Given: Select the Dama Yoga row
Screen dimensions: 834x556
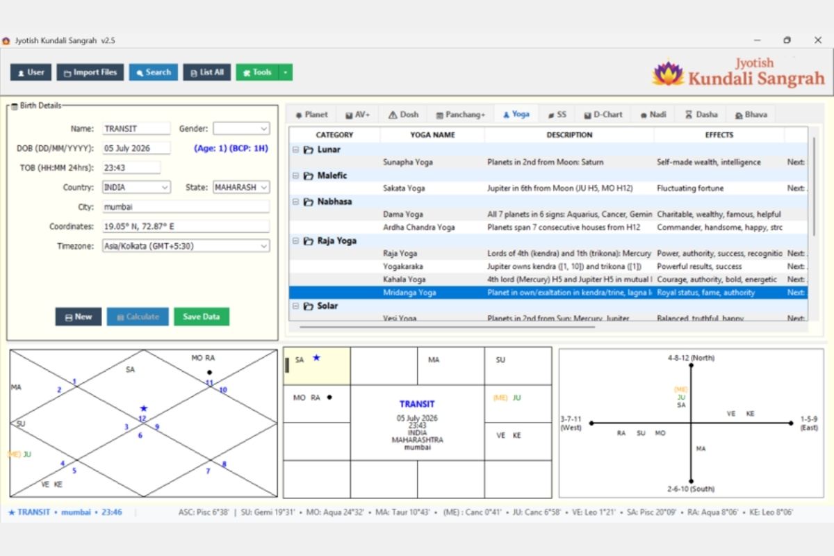Looking at the screenshot, I should [x=548, y=214].
